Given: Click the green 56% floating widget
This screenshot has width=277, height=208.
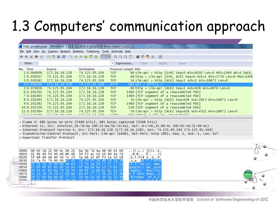Looking at the screenshot, I should [248, 174].
